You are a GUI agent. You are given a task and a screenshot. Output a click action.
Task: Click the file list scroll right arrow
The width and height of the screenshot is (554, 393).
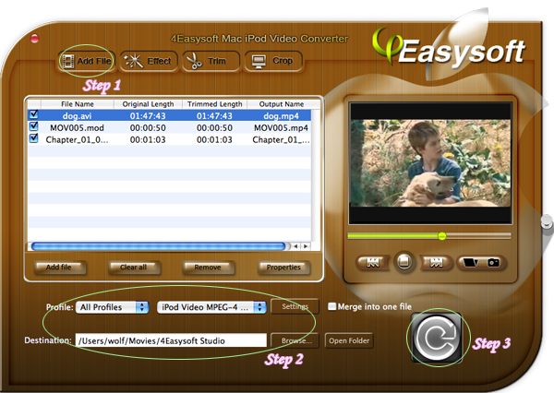pos(306,246)
